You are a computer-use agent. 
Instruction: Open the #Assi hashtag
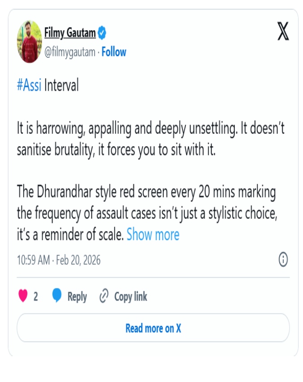click(29, 85)
